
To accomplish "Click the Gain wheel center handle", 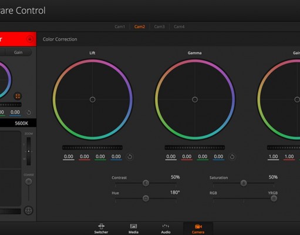I will [297, 99].
